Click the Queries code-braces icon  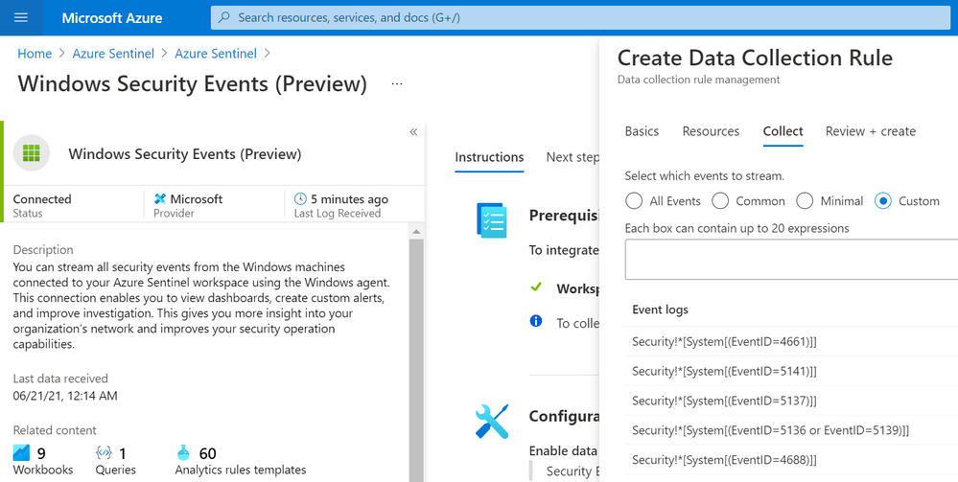pos(104,453)
